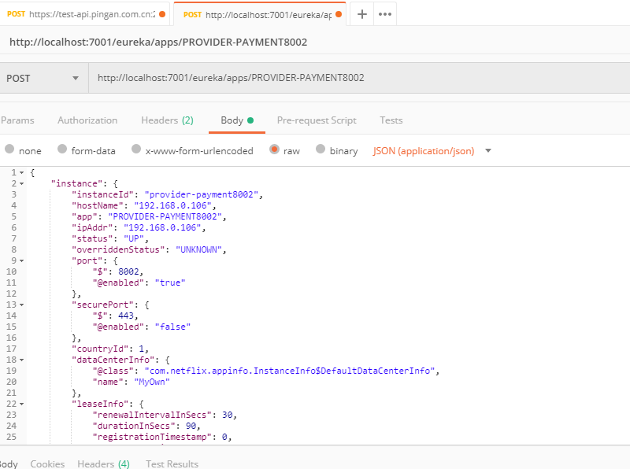The image size is (630, 469).
Task: Open the request Headers (2) tab
Action: point(167,120)
